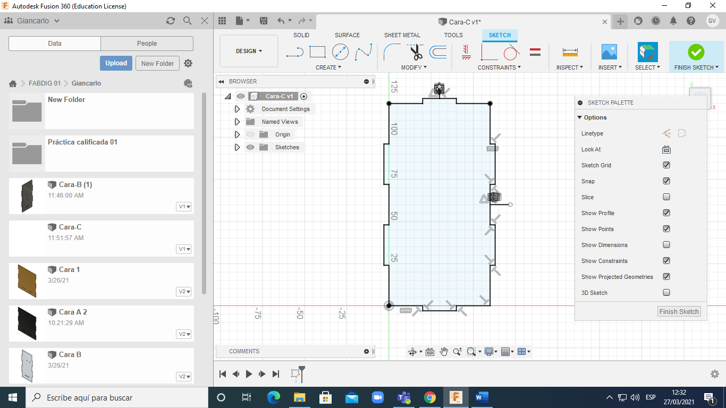Open the Measure inspect tool
The width and height of the screenshot is (726, 408).
[570, 52]
